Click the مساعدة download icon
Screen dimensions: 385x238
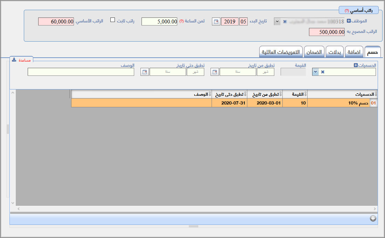click(14, 60)
